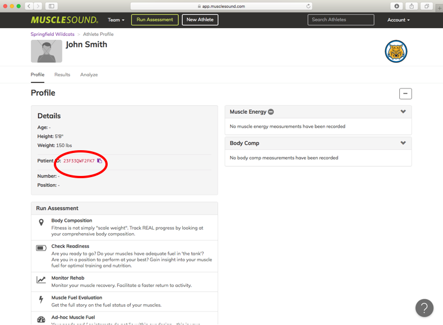Click the Monitor Rehab chart icon
This screenshot has width=443, height=325.
[x=41, y=280]
